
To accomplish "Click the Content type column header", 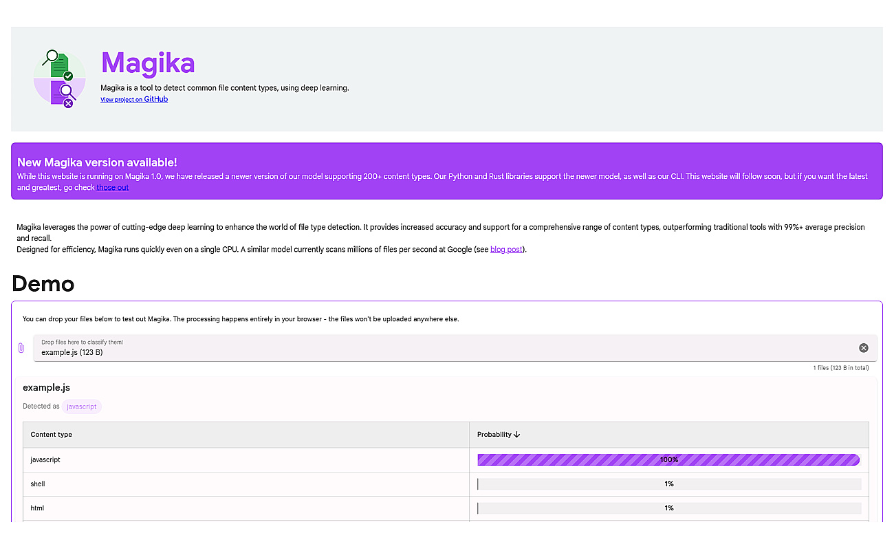I will click(246, 435).
